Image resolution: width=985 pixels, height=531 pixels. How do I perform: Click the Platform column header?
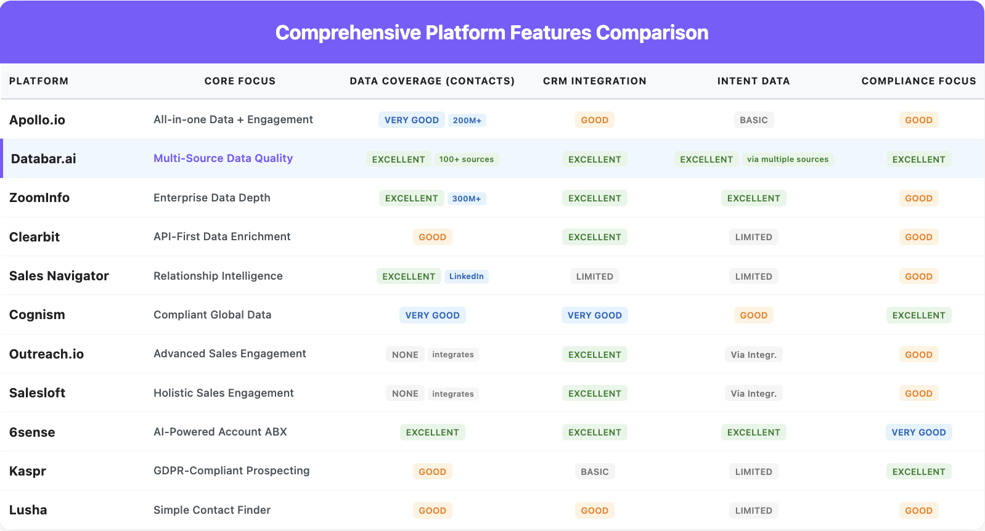point(39,81)
